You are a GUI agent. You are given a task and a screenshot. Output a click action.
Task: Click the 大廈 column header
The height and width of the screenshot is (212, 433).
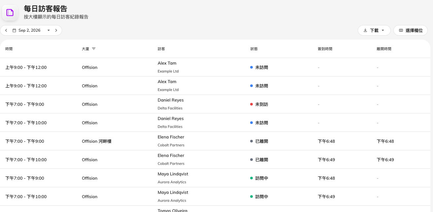(85, 49)
